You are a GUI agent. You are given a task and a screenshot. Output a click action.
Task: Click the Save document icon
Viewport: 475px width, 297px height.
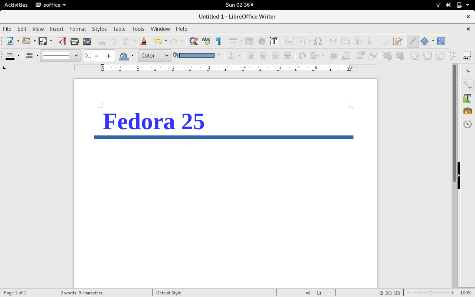43,41
